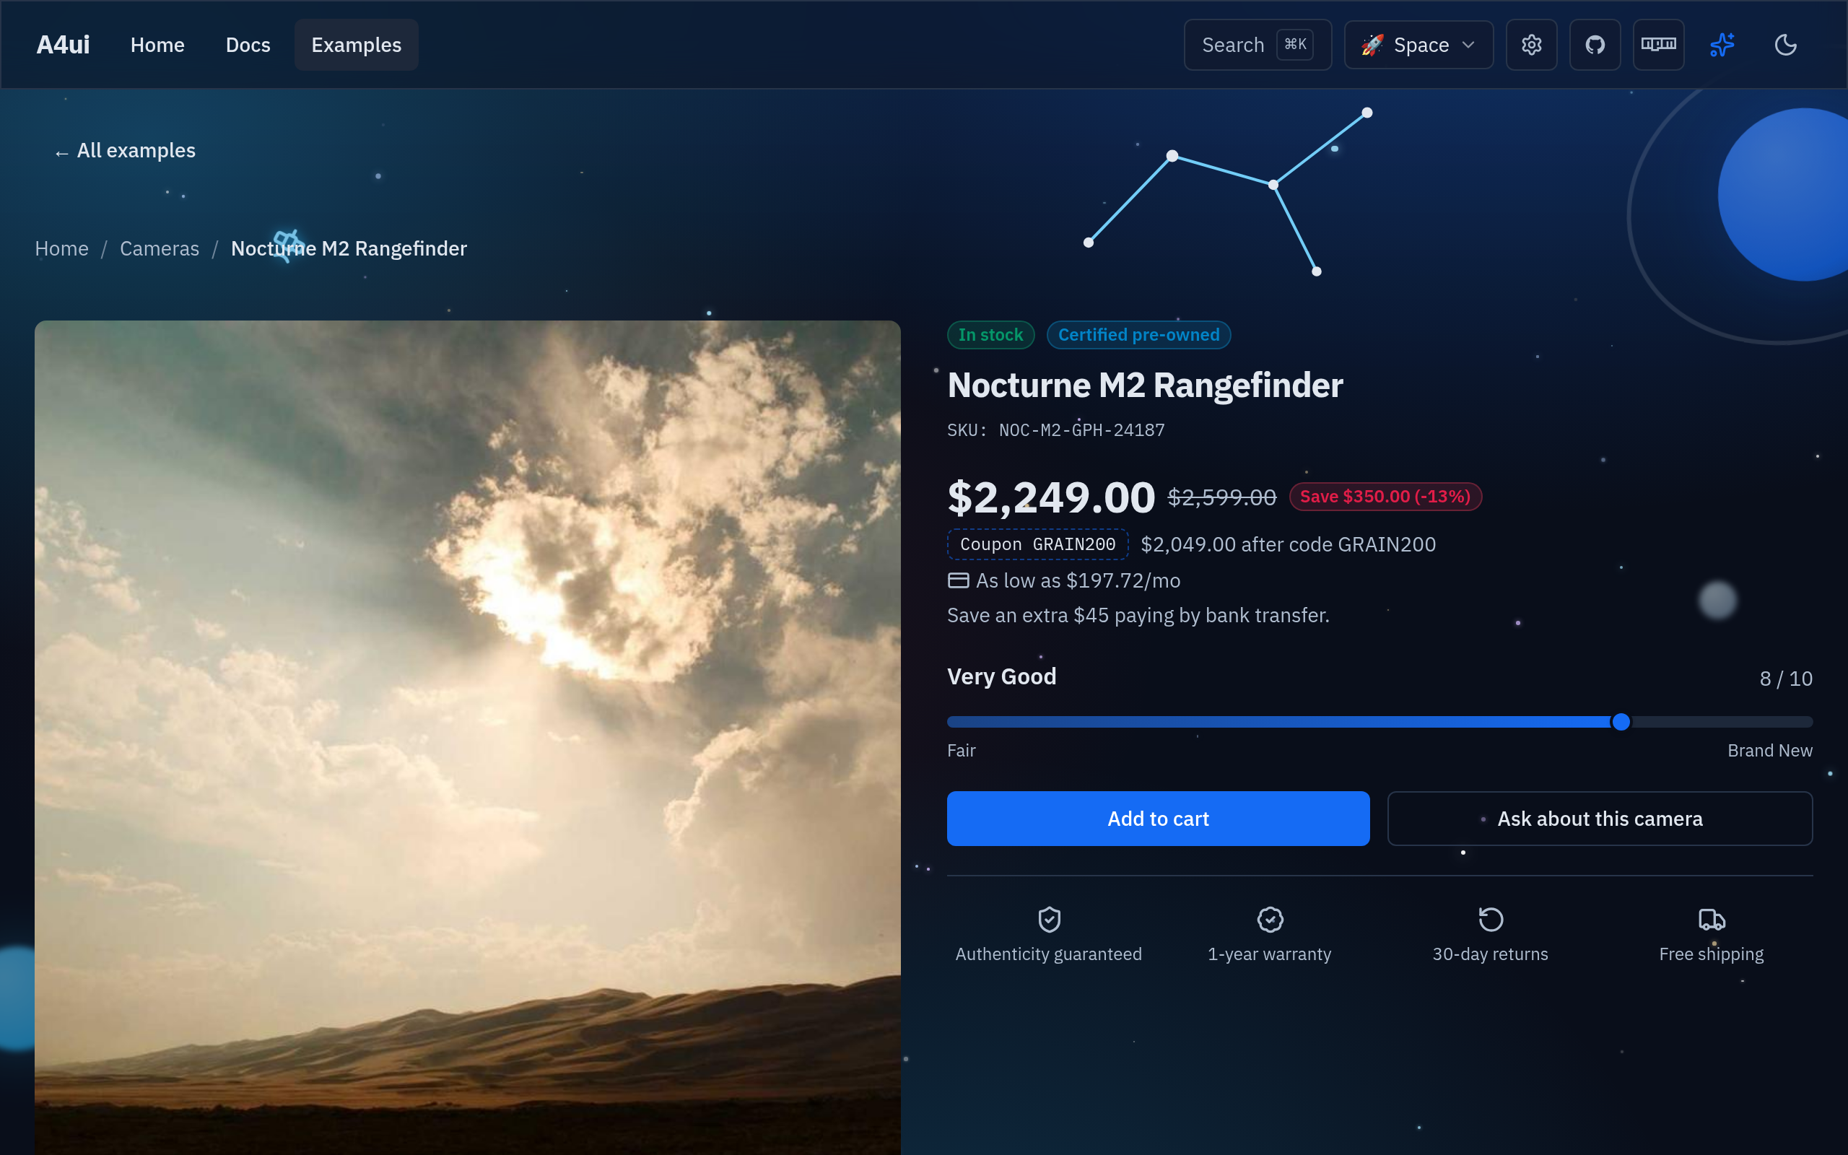Click the ⌘K shortcut badge
This screenshot has width=1848, height=1155.
(1295, 44)
